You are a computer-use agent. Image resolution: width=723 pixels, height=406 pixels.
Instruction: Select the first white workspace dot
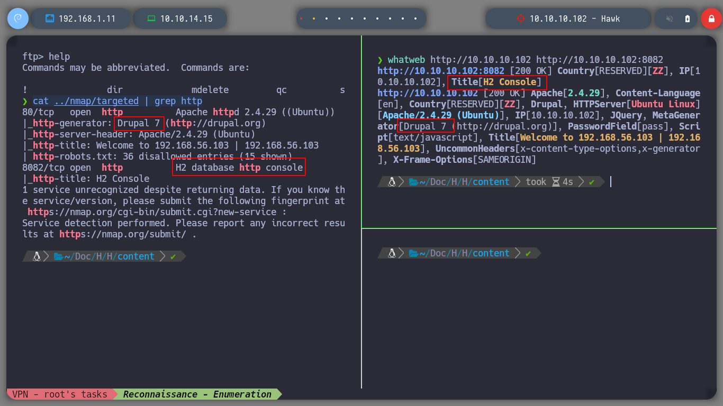(327, 19)
